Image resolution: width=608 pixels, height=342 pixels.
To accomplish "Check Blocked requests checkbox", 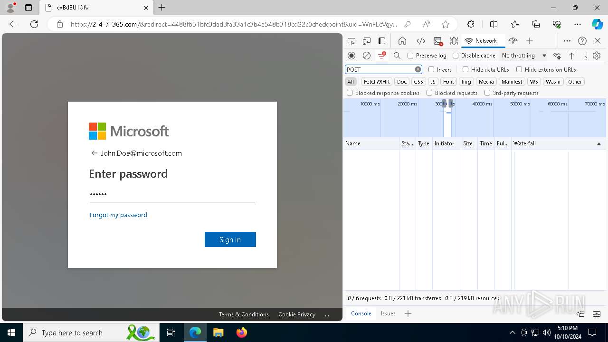I will (429, 93).
